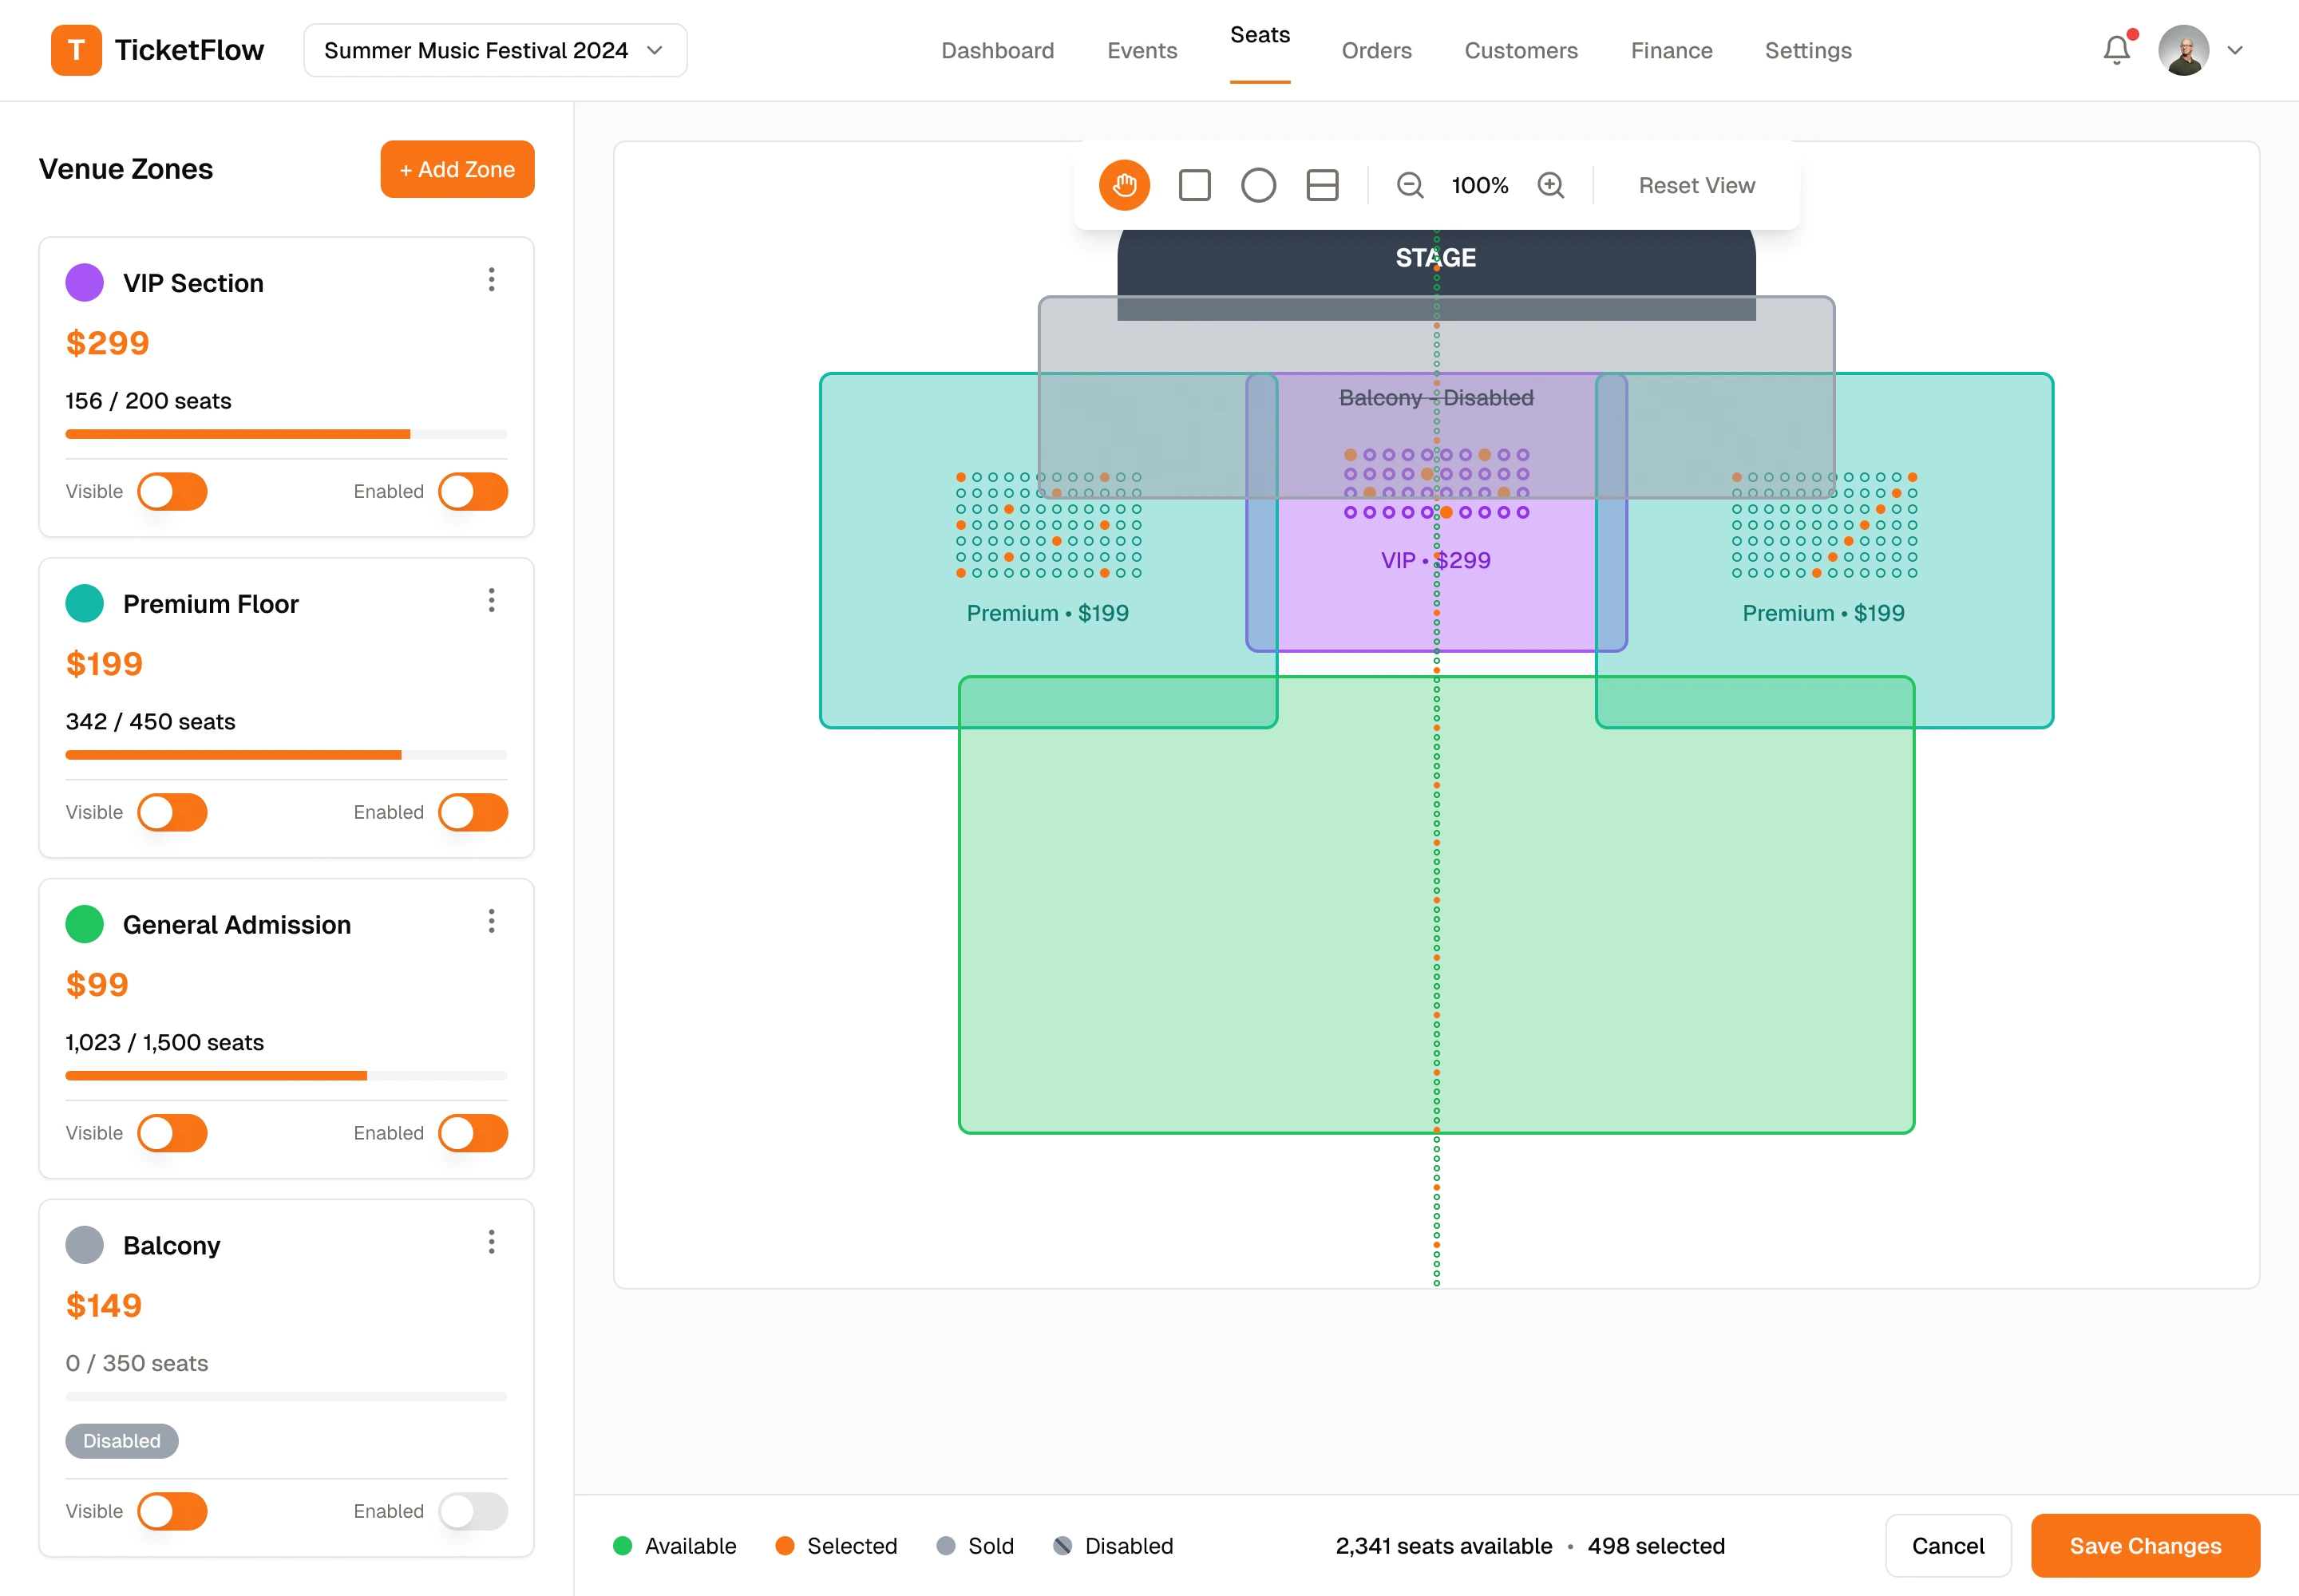Open the notifications bell
2299x1596 pixels.
[x=2116, y=50]
